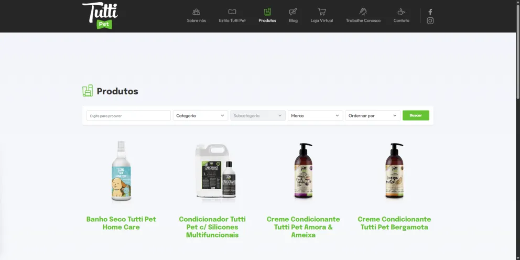
Task: Click the Produtos page heading text
Action: (117, 91)
